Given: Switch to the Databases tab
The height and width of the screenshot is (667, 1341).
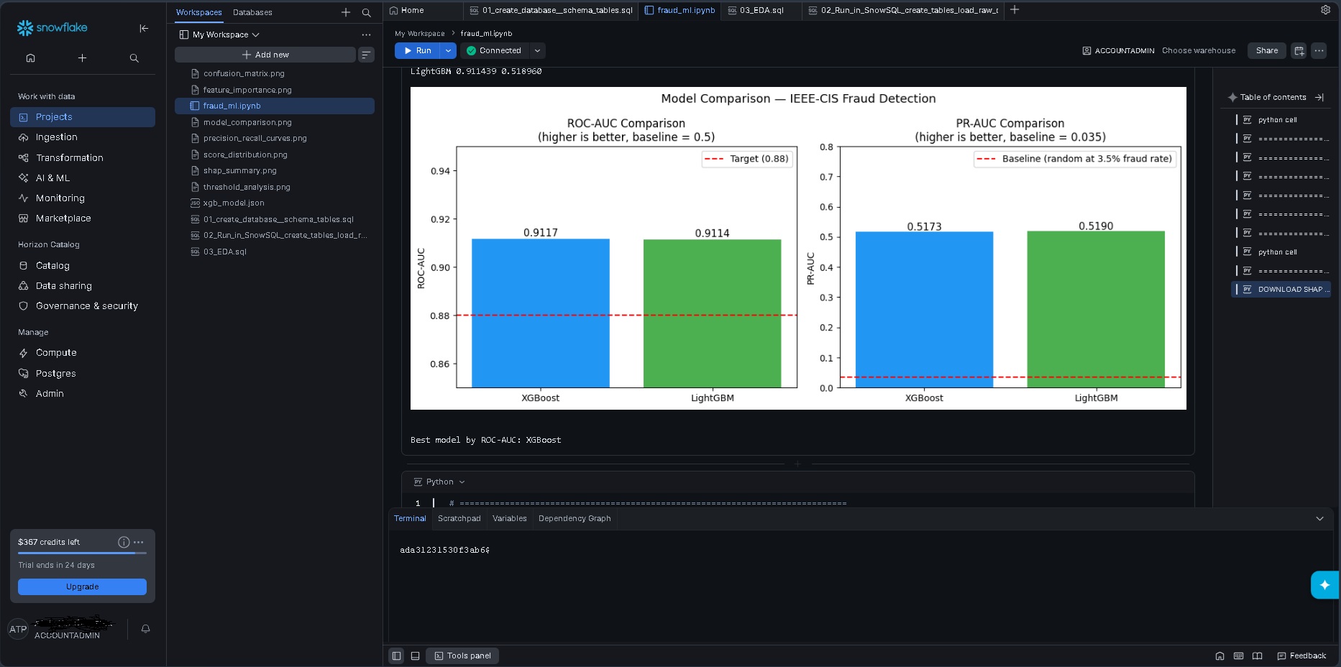Looking at the screenshot, I should point(252,12).
